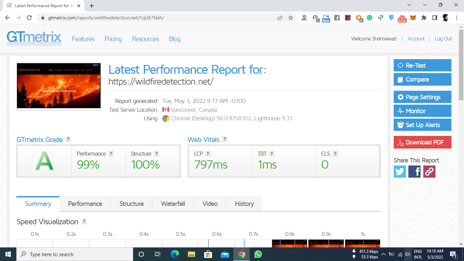Copy report link using chain icon
The image size is (464, 261).
pyautogui.click(x=429, y=172)
